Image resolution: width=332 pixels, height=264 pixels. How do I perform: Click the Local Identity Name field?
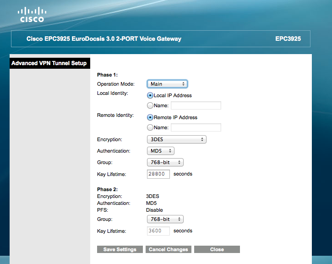pyautogui.click(x=196, y=105)
